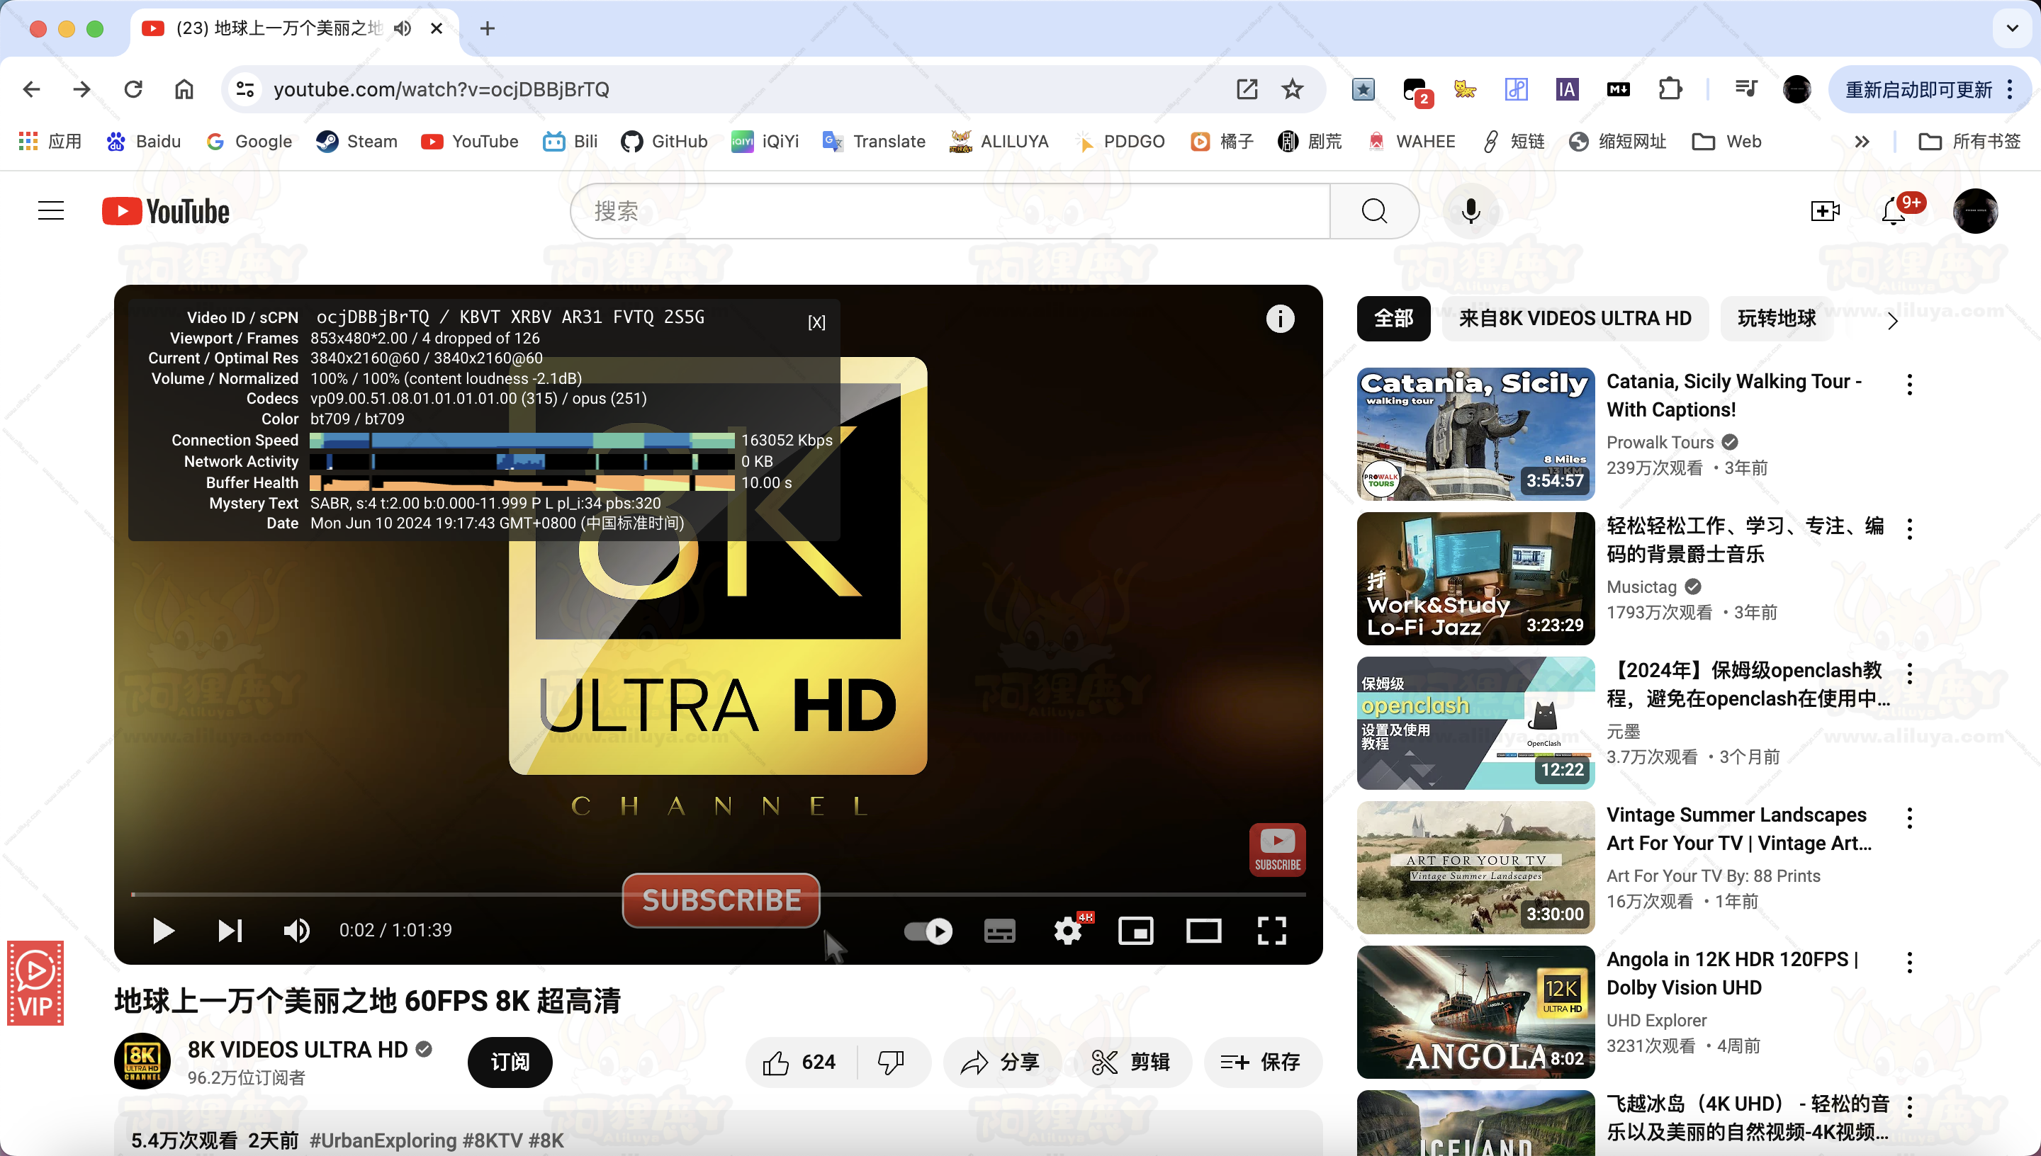This screenshot has height=1156, width=2041.
Task: Subscribe using the 订阅 button
Action: click(510, 1062)
